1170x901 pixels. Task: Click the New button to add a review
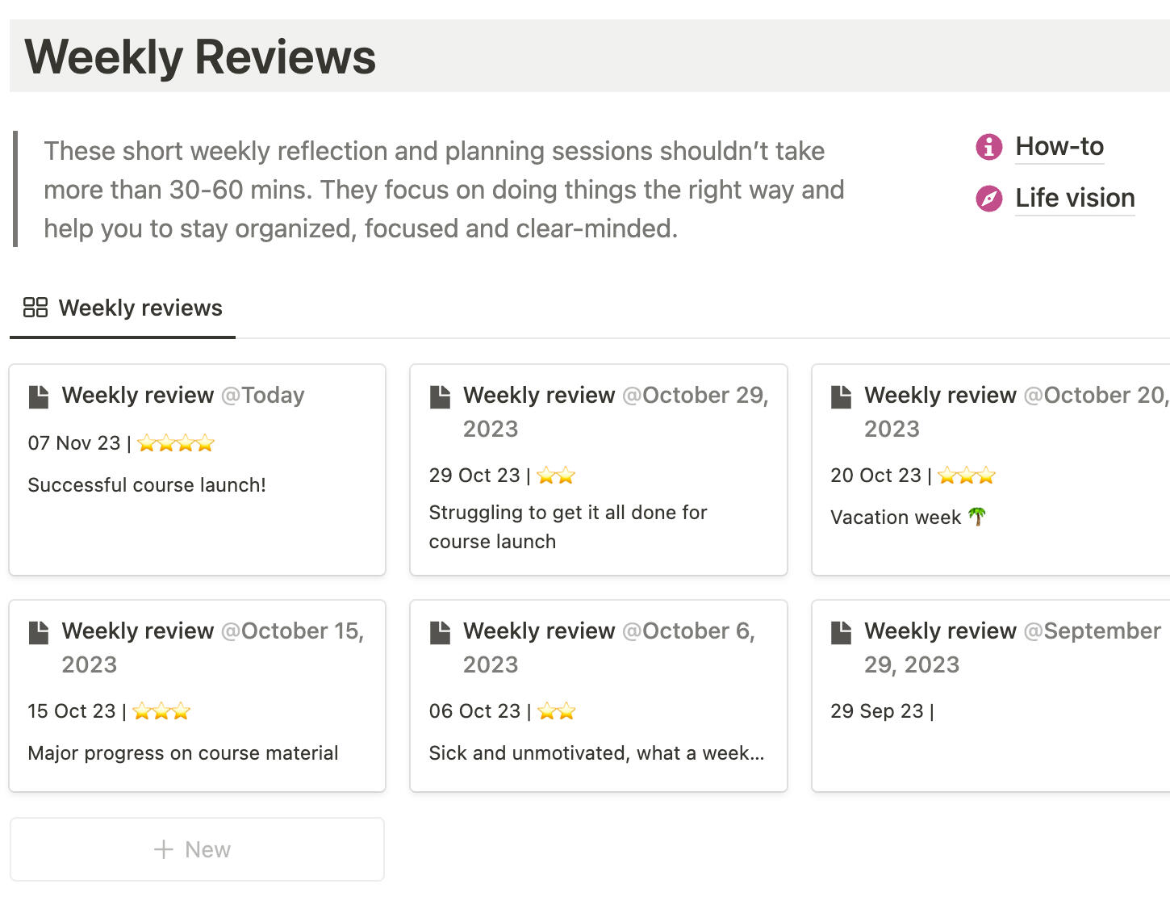197,849
